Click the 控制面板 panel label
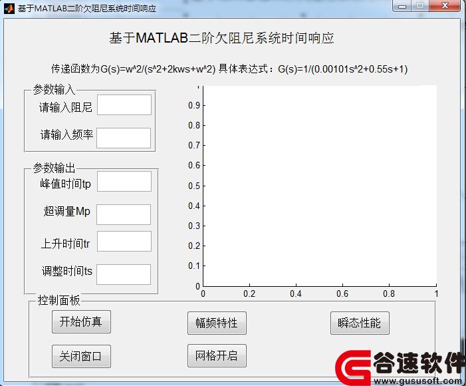Screen dimensions: 466x386 point(59,301)
